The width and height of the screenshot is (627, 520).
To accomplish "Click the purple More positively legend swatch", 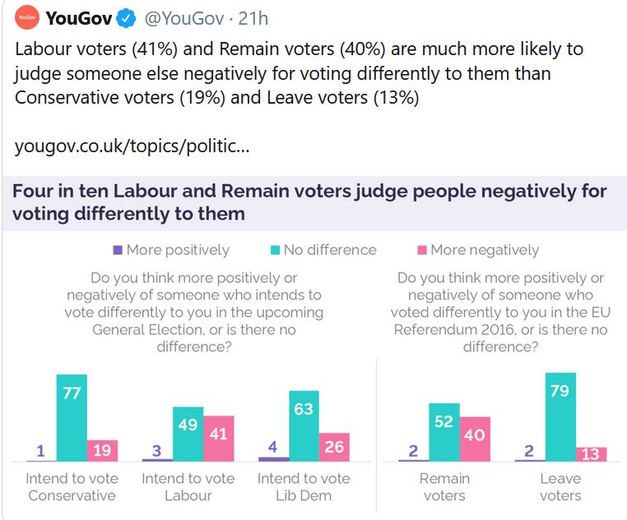I will pos(118,250).
